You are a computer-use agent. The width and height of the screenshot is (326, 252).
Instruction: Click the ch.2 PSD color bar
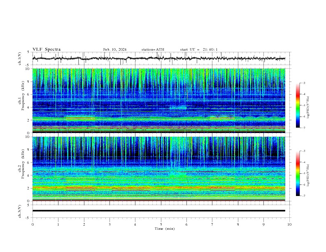click(298, 173)
